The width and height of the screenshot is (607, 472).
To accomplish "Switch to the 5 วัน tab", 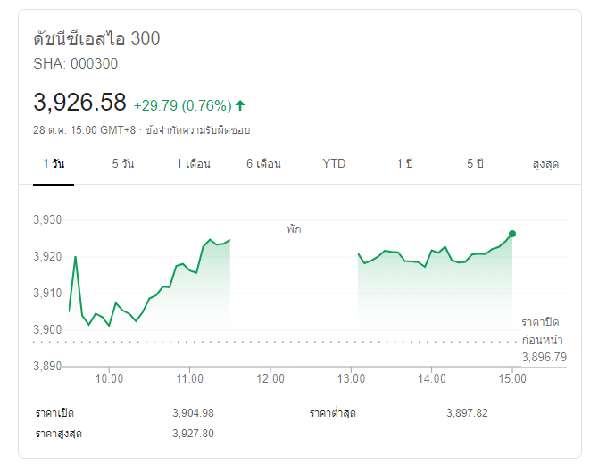I will coord(123,164).
